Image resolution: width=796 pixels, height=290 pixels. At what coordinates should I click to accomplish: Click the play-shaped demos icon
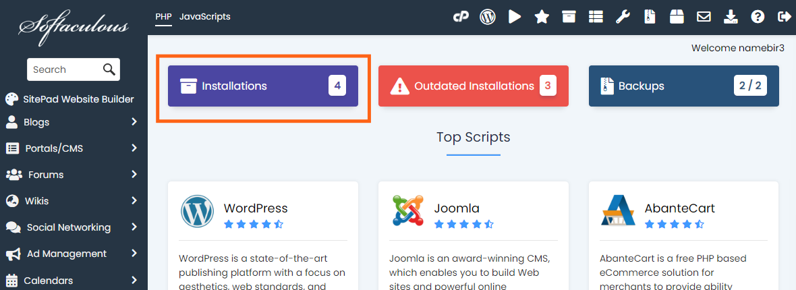tap(515, 18)
